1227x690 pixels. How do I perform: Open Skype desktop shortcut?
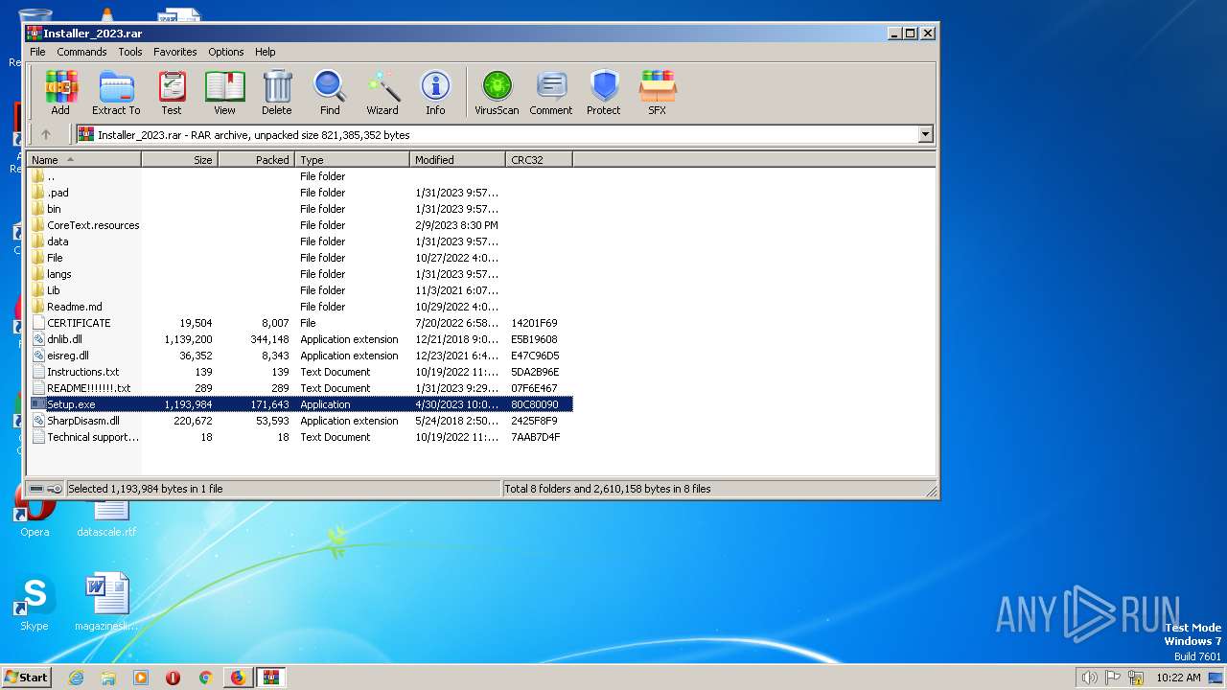pyautogui.click(x=34, y=604)
